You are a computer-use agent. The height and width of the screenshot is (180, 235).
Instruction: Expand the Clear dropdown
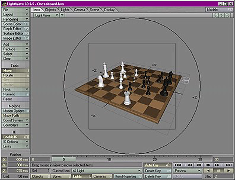point(15,58)
